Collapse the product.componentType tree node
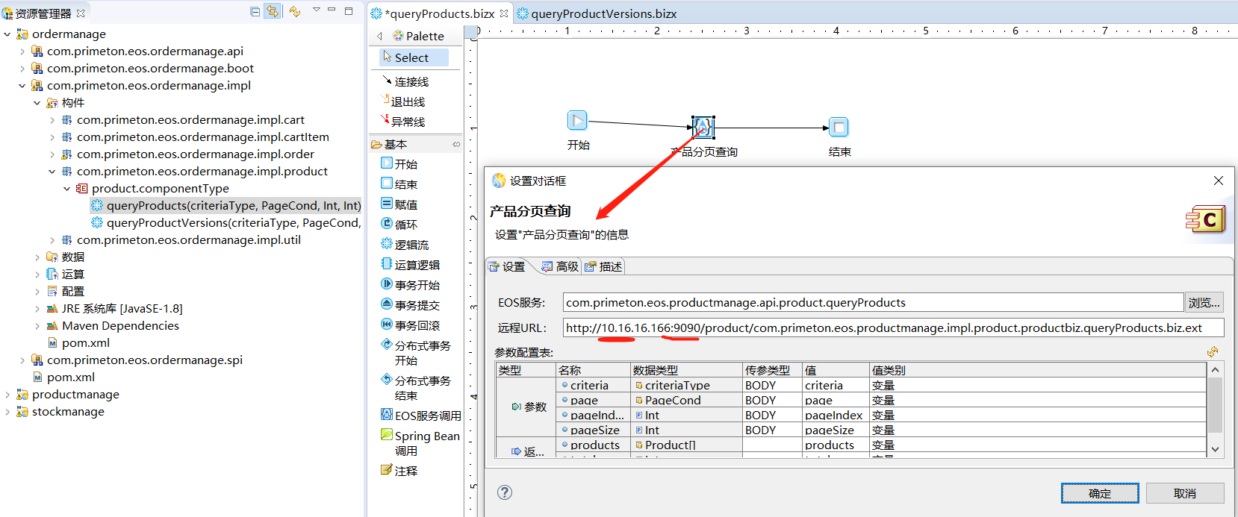 [x=67, y=189]
